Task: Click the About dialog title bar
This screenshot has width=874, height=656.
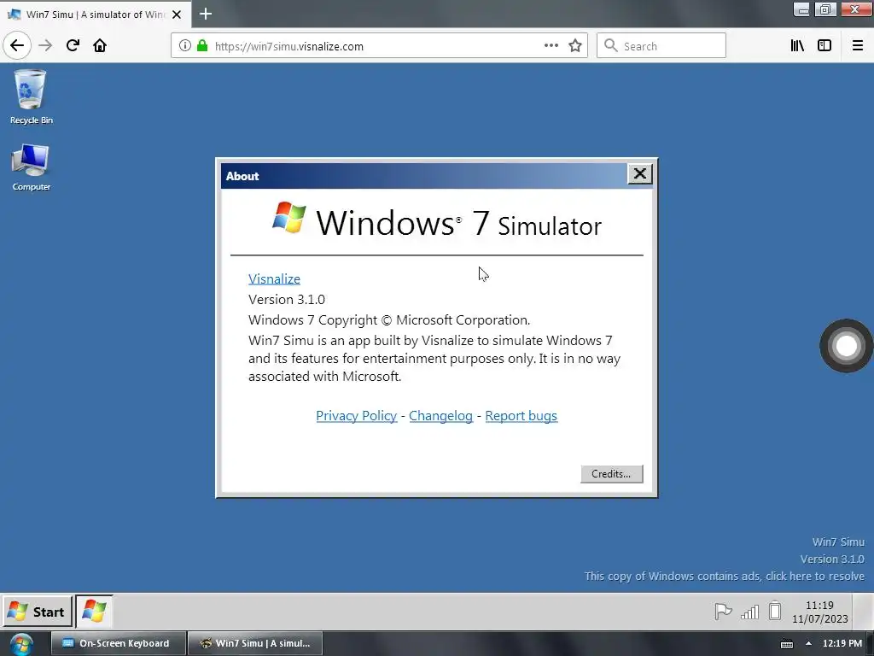Action: pos(423,176)
